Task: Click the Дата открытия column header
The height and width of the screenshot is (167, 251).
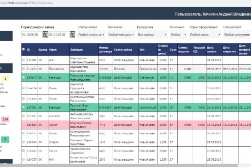Action: 229,49
